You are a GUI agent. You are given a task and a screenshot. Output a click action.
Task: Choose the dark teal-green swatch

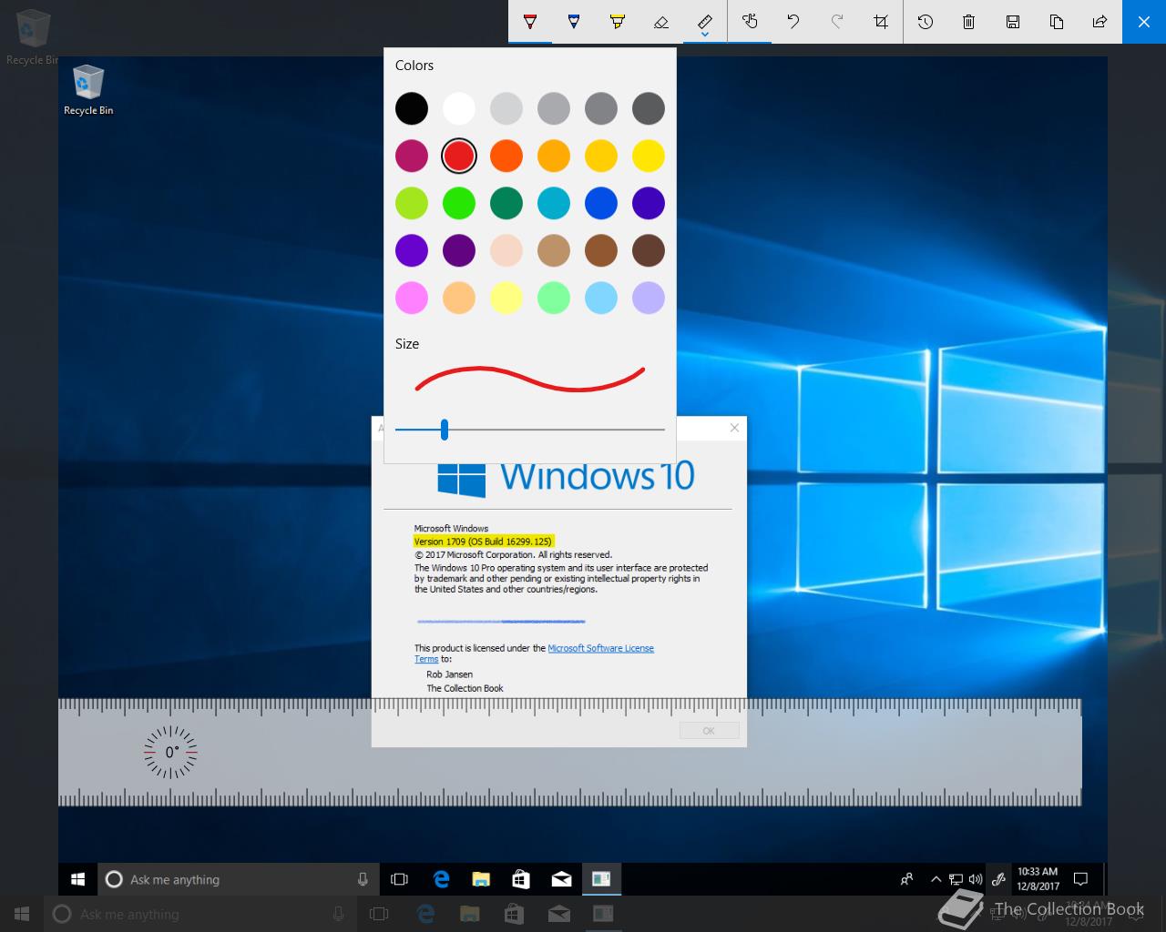[x=506, y=203]
